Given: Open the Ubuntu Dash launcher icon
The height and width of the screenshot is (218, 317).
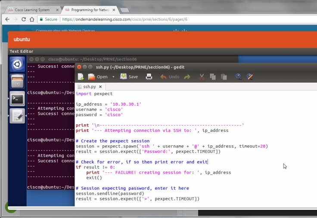Looking at the screenshot, I should (17, 64).
